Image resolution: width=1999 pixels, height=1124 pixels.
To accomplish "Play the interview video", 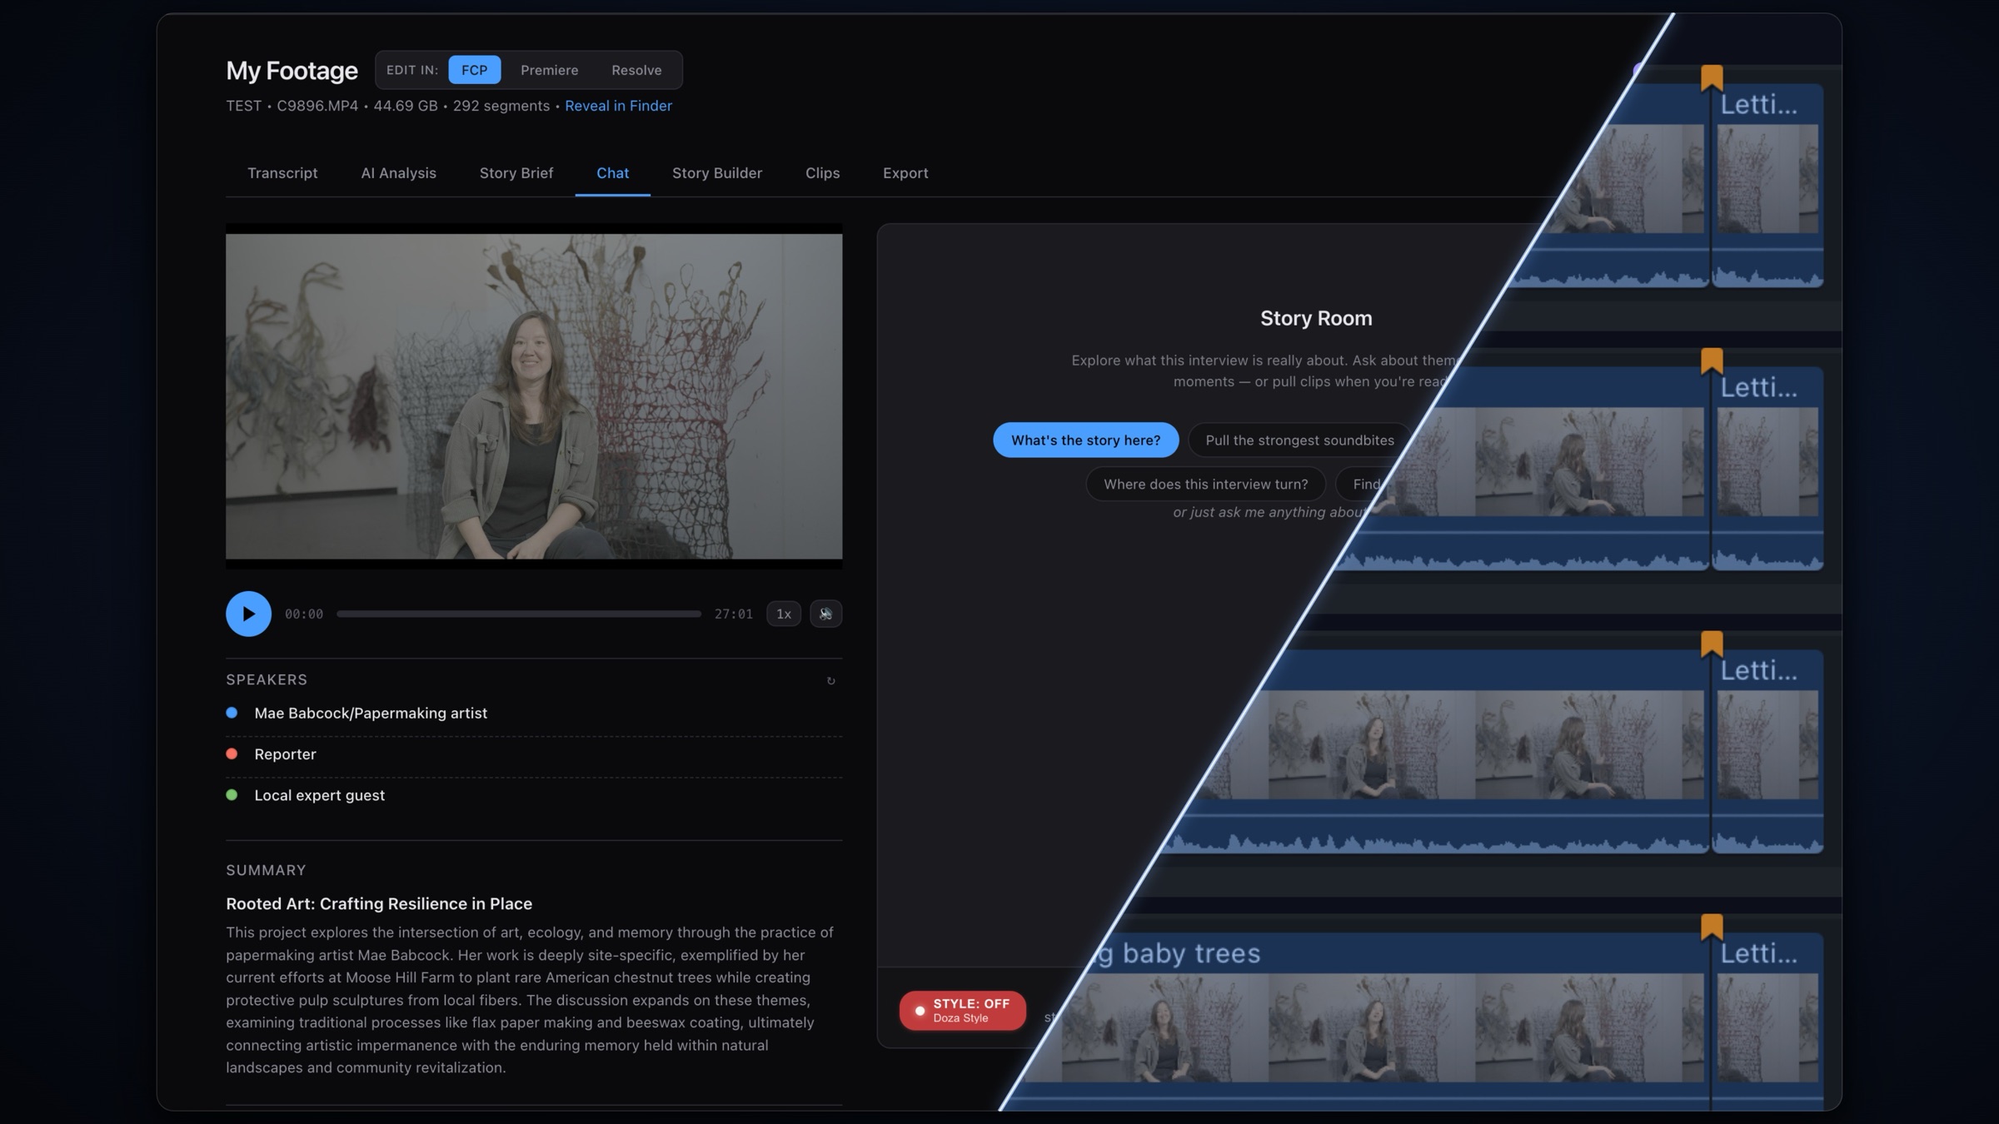I will click(248, 614).
